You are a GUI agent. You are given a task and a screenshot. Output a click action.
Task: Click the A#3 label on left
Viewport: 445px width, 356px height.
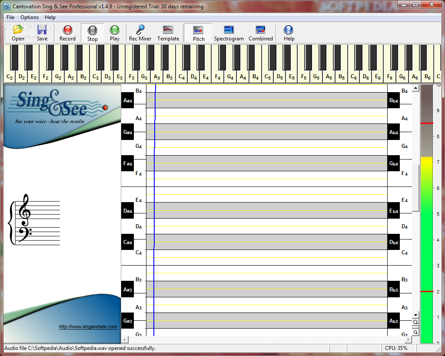point(127,289)
